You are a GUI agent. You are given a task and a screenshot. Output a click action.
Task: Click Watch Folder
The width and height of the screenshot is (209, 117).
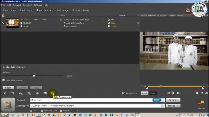(81, 10)
